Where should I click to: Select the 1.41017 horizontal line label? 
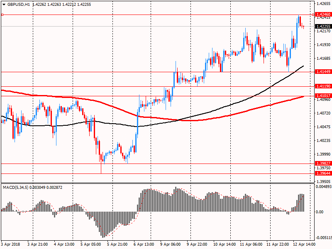click(x=323, y=95)
